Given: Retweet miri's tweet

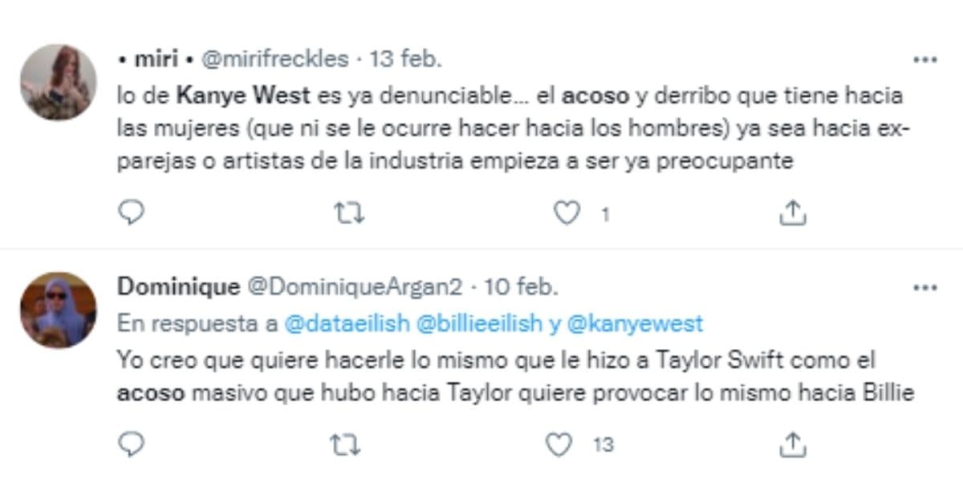Looking at the screenshot, I should click(349, 211).
